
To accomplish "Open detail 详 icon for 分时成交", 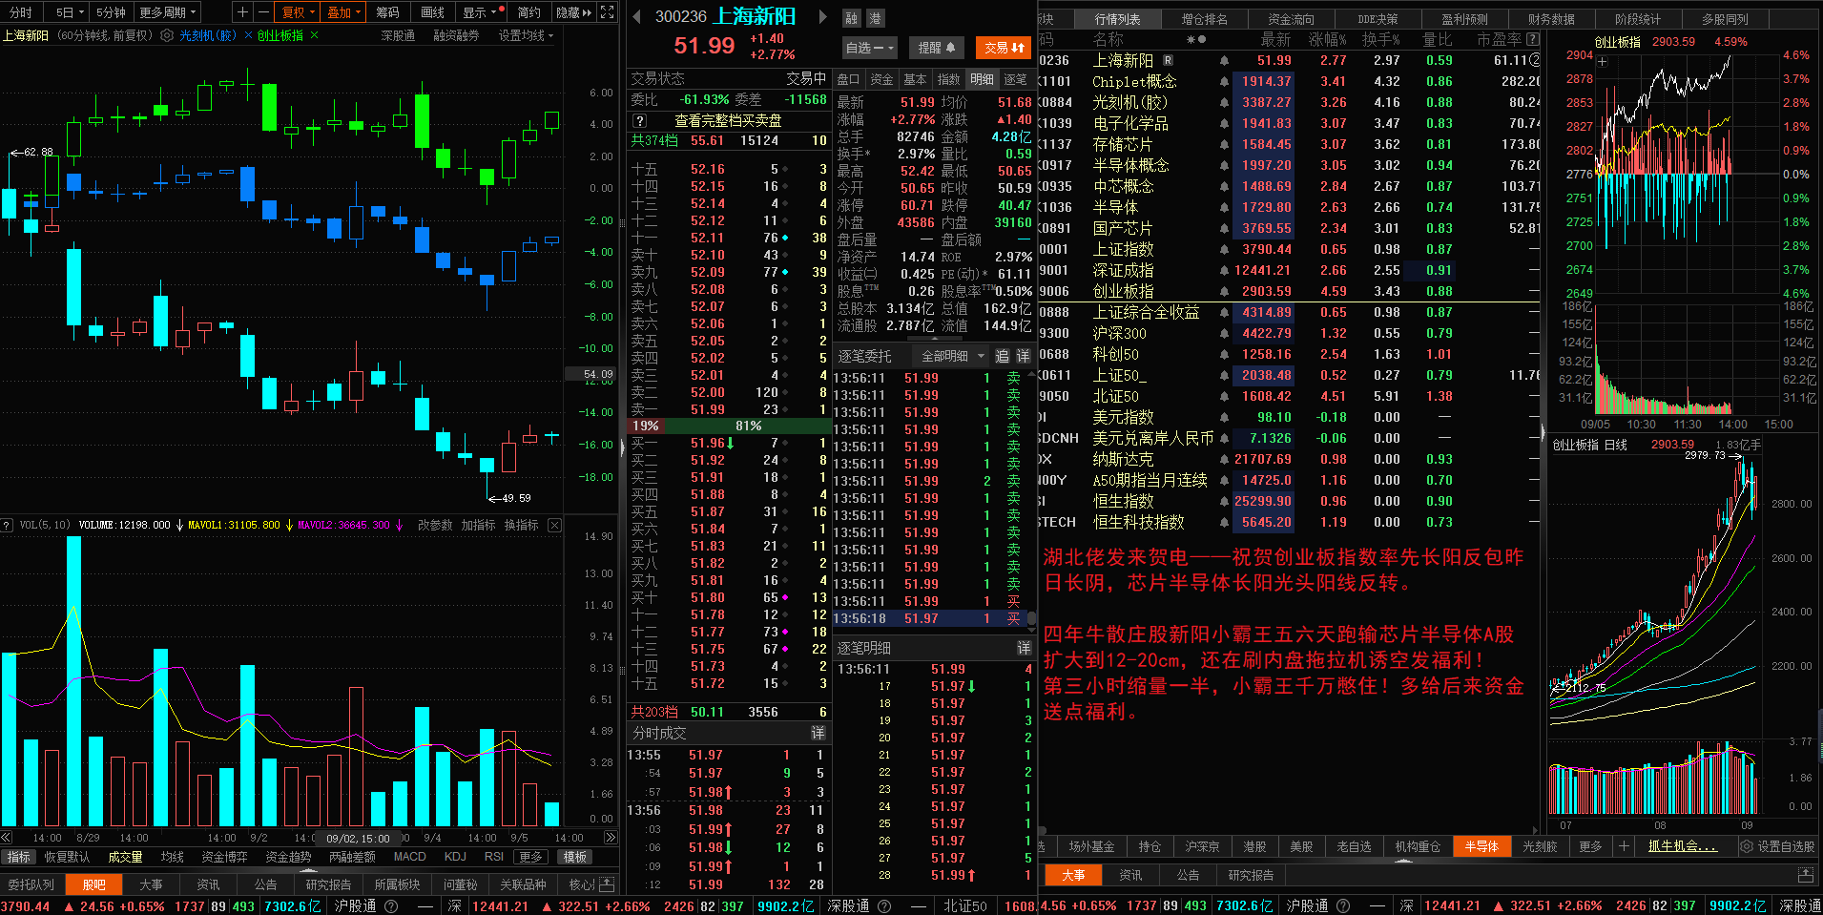I will pyautogui.click(x=818, y=733).
